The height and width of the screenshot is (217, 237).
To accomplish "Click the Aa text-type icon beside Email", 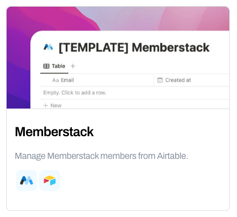I will coord(55,80).
